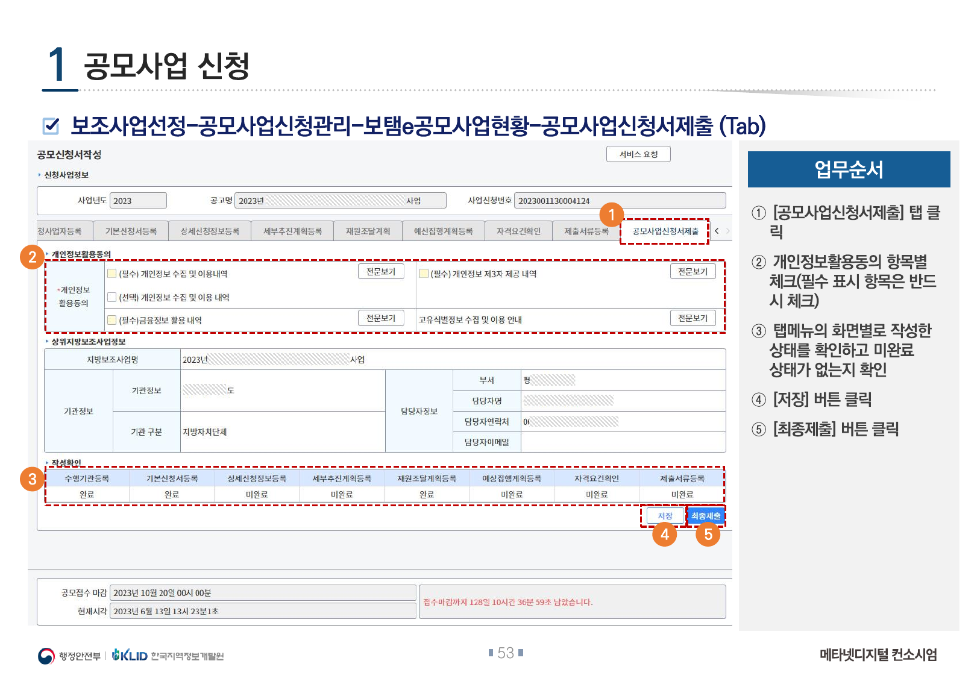Click the blue 최종제출 button
The image size is (980, 678).
[x=705, y=516]
